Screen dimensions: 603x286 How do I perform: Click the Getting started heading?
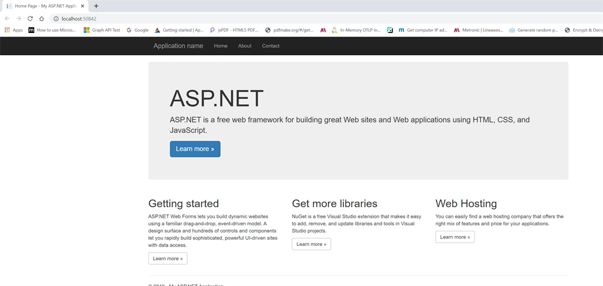184,204
